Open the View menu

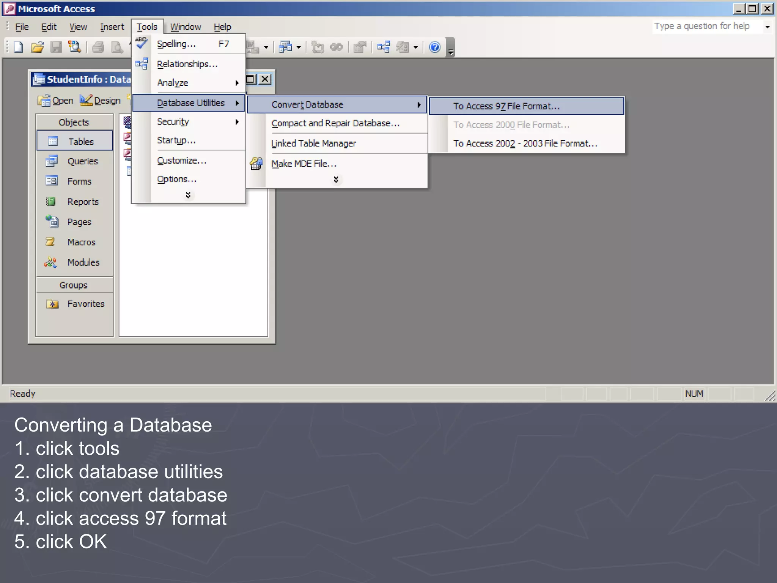pyautogui.click(x=78, y=27)
